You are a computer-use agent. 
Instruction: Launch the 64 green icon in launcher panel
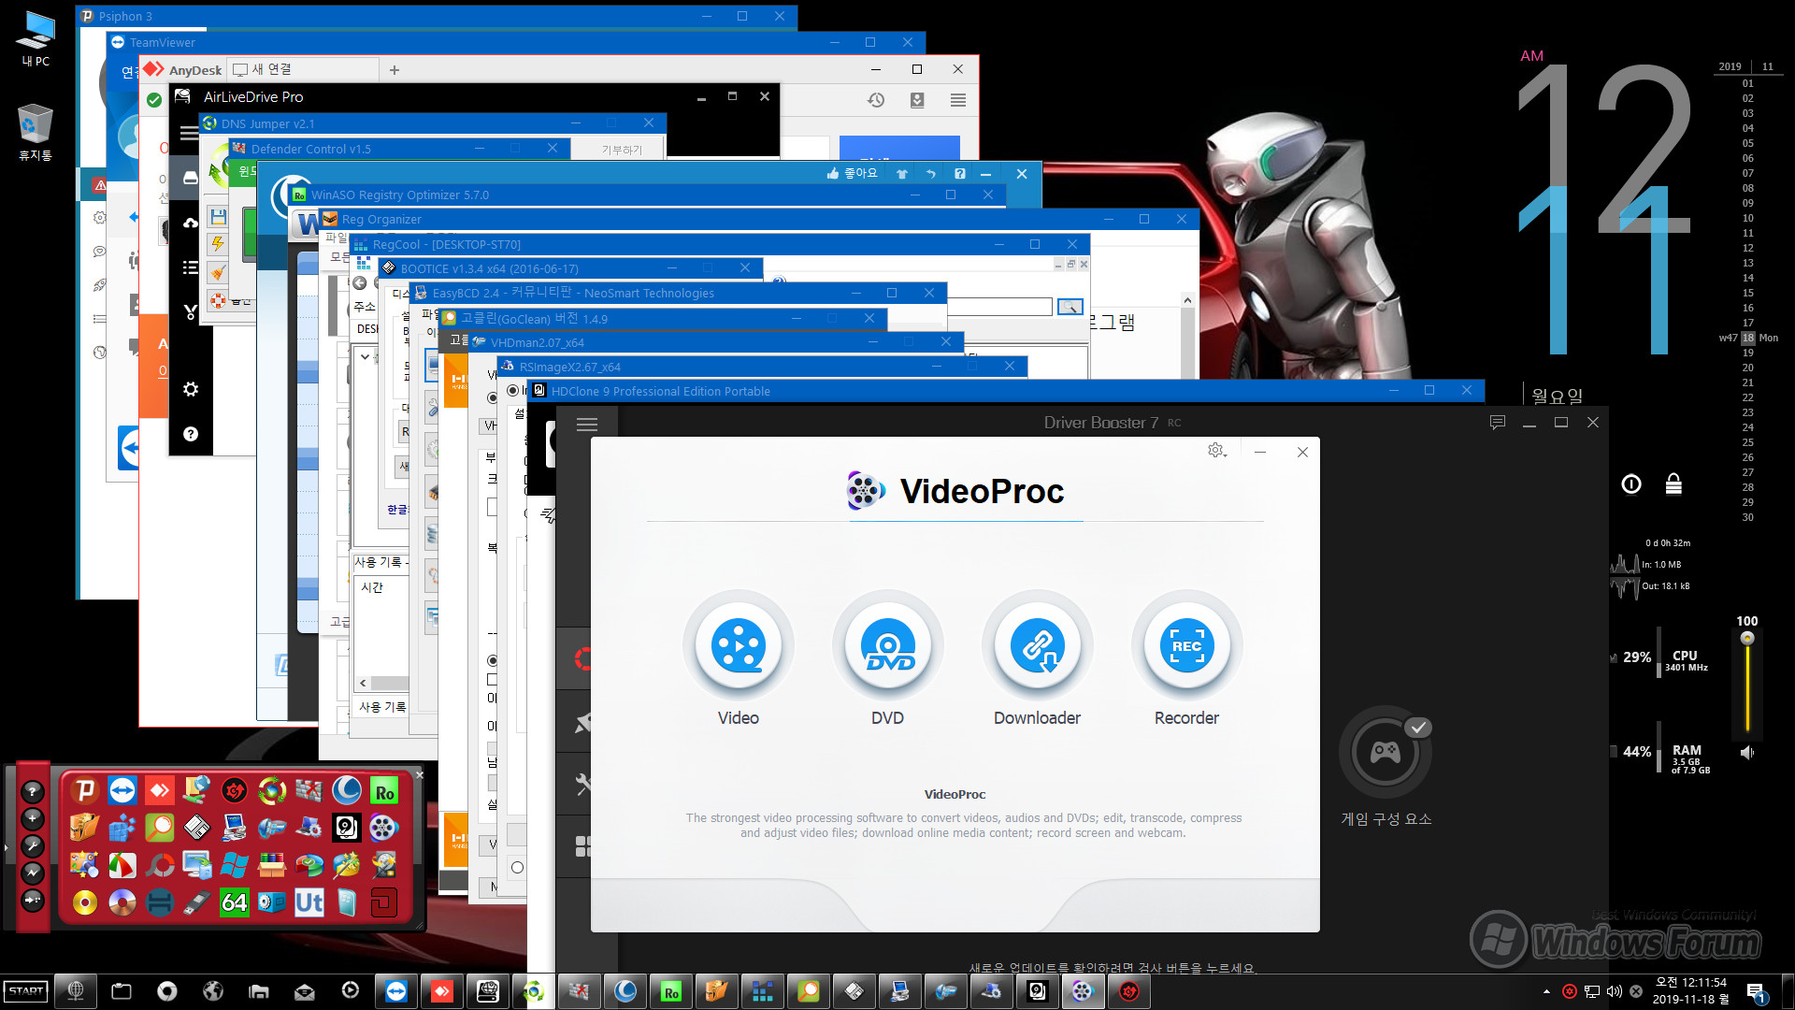point(235,902)
